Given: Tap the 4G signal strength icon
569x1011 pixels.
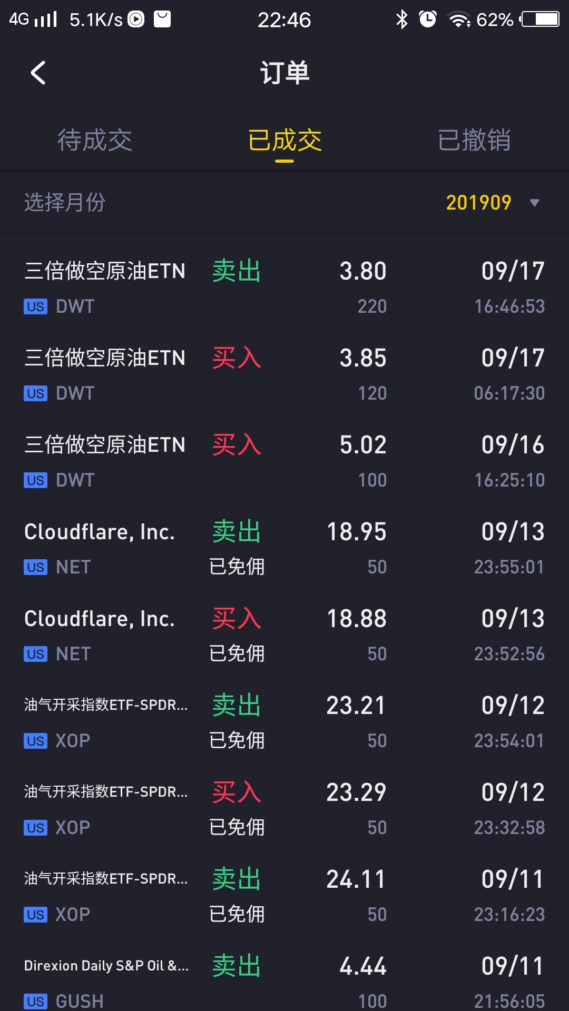Looking at the screenshot, I should pyautogui.click(x=33, y=19).
